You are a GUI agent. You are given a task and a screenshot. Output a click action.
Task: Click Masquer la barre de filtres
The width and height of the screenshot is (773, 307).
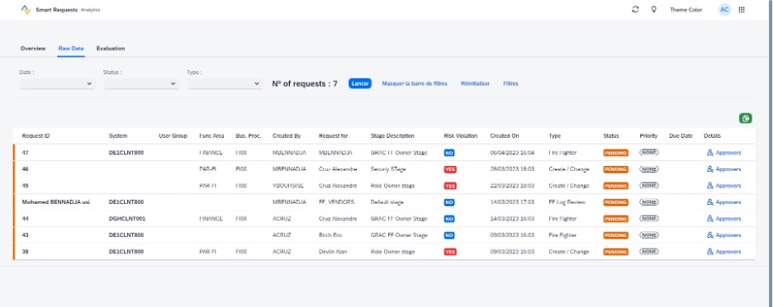[x=415, y=84]
